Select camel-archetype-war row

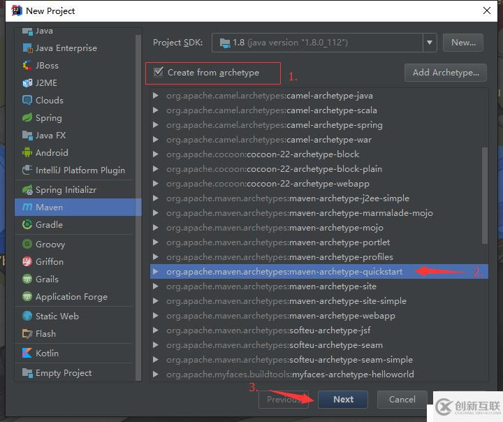pyautogui.click(x=319, y=140)
